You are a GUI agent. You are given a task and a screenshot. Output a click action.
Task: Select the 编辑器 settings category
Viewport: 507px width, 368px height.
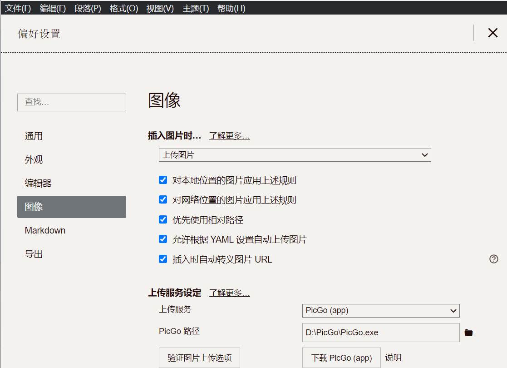point(38,183)
